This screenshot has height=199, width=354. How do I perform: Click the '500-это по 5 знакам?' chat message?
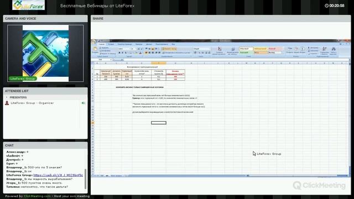(34, 167)
